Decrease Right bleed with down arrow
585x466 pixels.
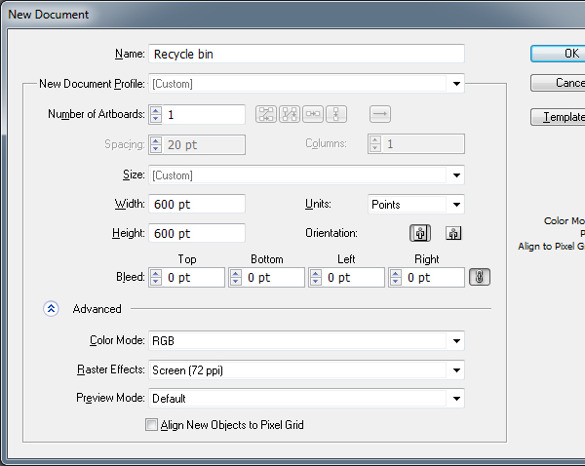click(x=396, y=282)
